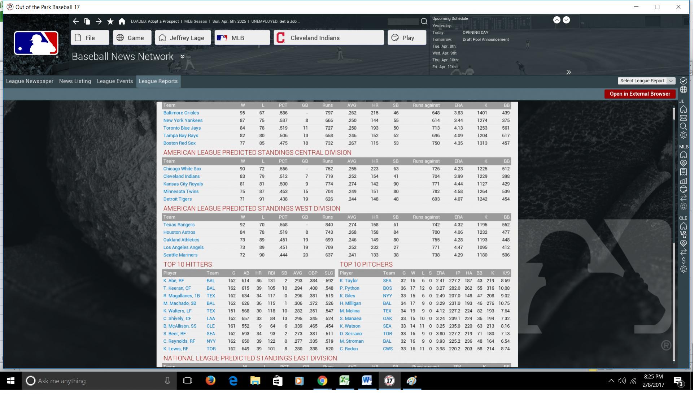Open the CLE trades arrows icon
Screen dimensions: 694x394
pyautogui.click(x=683, y=252)
